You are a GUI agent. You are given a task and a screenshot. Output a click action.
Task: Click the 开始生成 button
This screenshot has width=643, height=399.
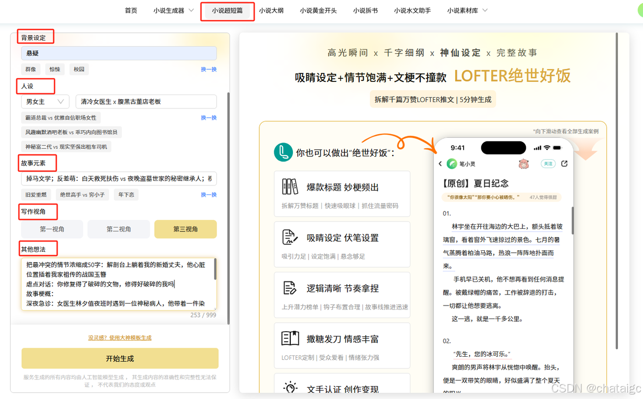coord(120,359)
